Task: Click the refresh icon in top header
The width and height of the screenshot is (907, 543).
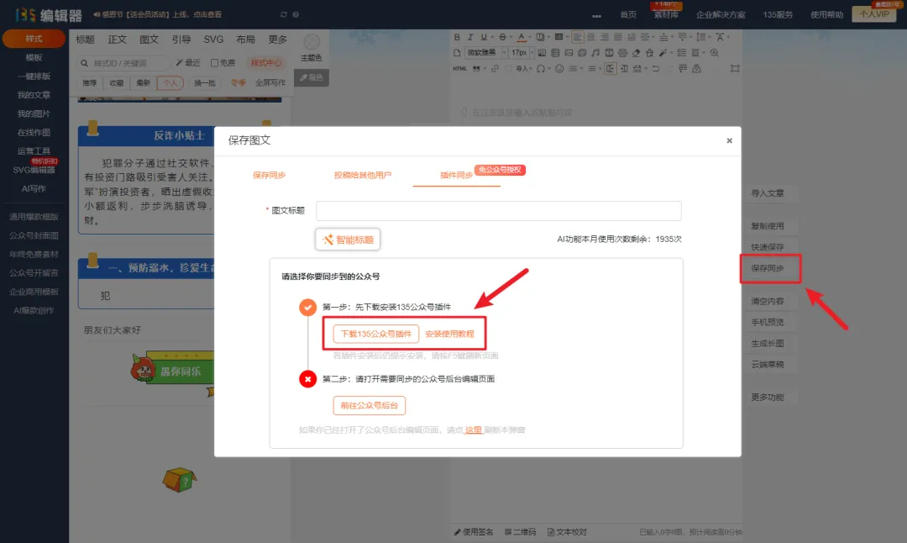Action: pos(284,14)
